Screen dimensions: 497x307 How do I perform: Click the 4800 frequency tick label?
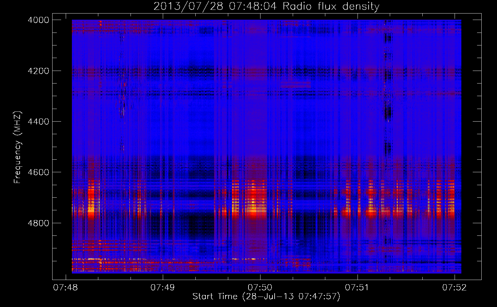[x=38, y=223]
